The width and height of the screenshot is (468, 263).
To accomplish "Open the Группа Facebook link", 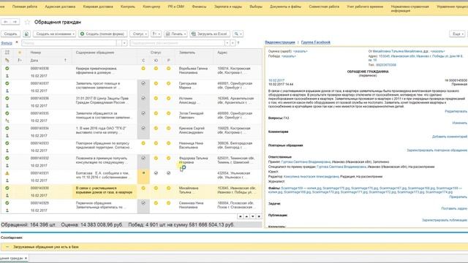I will click(315, 42).
